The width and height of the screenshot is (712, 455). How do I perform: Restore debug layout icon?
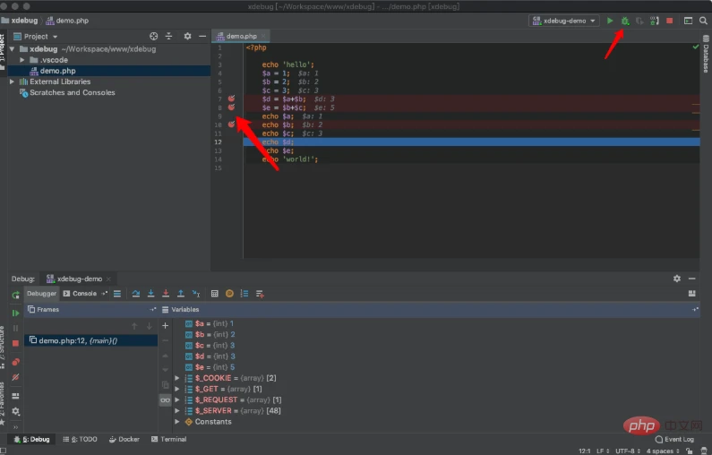point(15,396)
